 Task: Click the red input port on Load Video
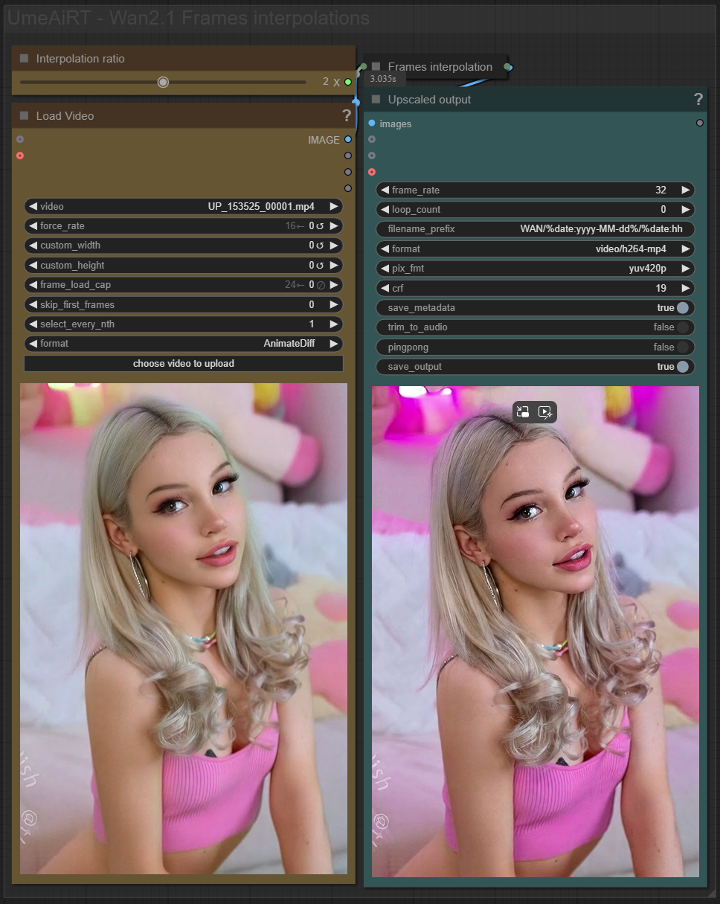pos(20,156)
